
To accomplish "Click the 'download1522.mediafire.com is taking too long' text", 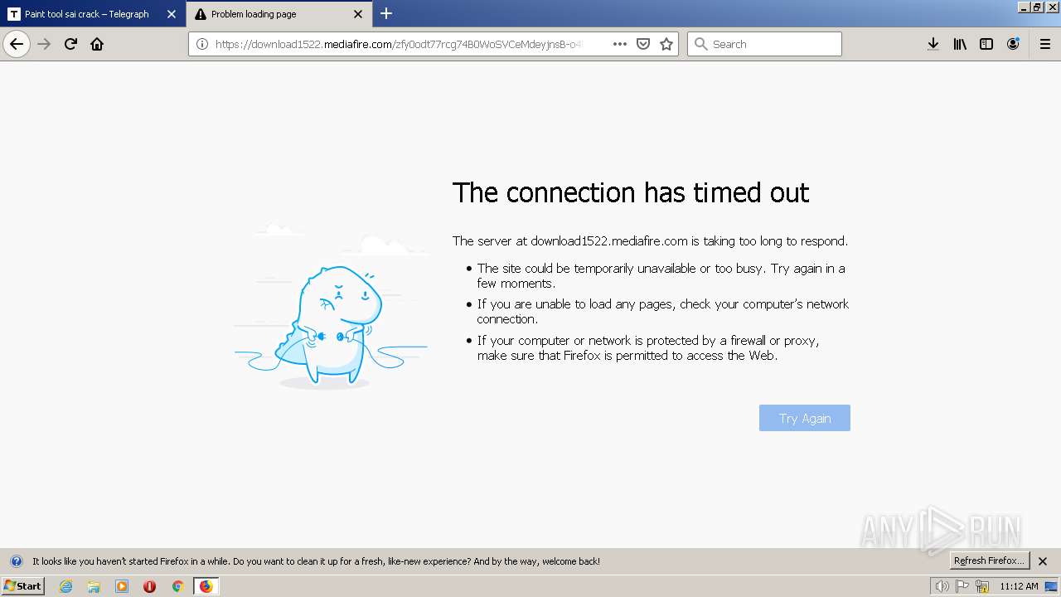I will 689,241.
